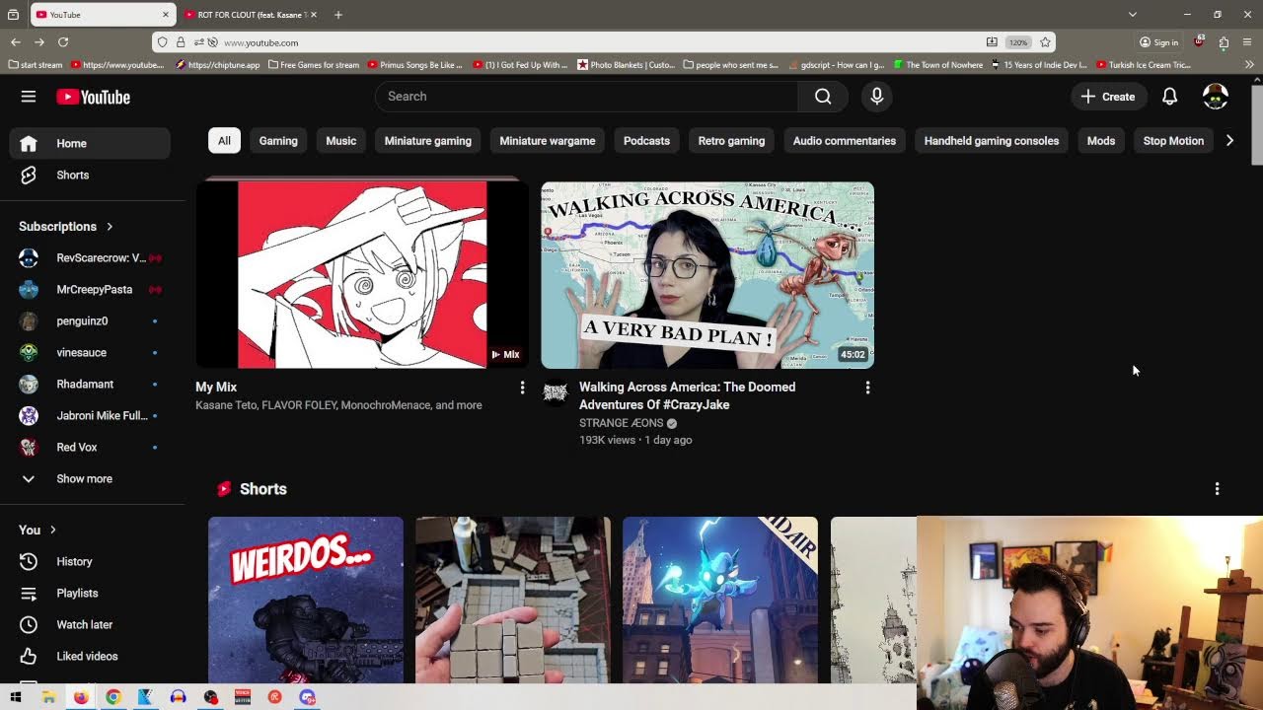The width and height of the screenshot is (1263, 710).
Task: Click the Firefox Sign in button
Action: tap(1159, 42)
